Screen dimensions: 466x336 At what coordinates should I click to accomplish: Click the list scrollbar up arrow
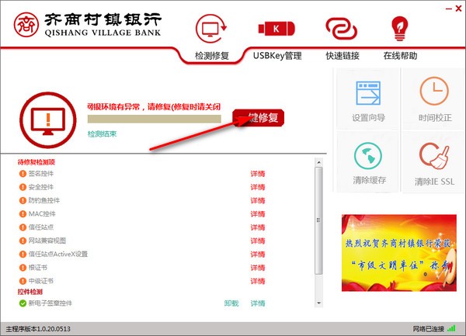(318, 162)
